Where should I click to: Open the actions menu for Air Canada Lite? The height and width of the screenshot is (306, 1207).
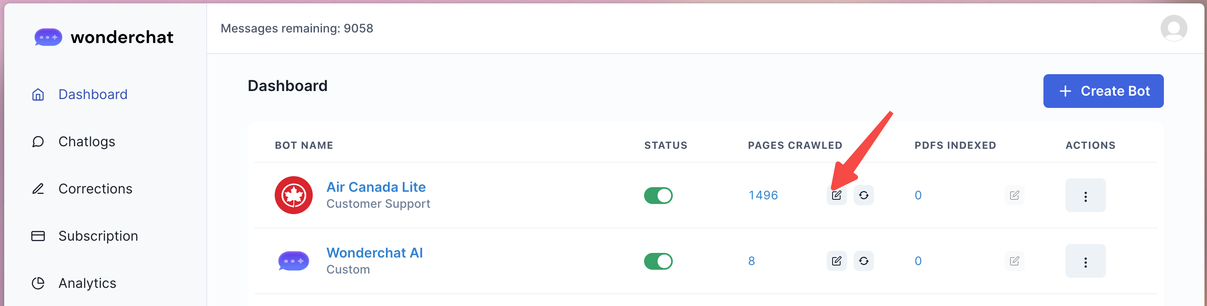(1085, 196)
